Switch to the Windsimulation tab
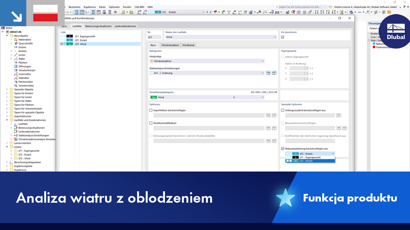 point(170,45)
